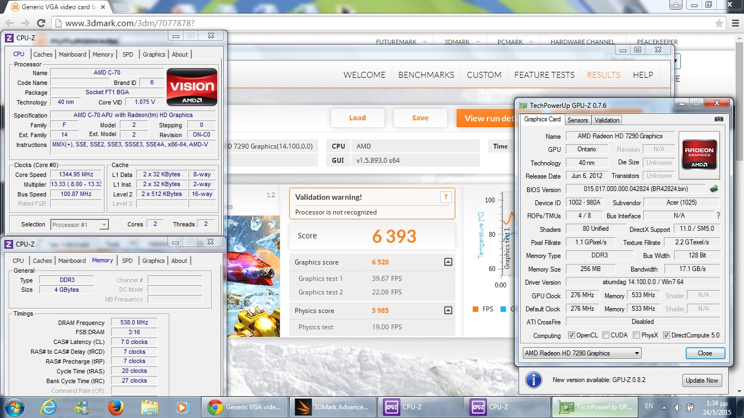Click Close button in GPU-Z
The height and width of the screenshot is (418, 744).
click(x=705, y=353)
